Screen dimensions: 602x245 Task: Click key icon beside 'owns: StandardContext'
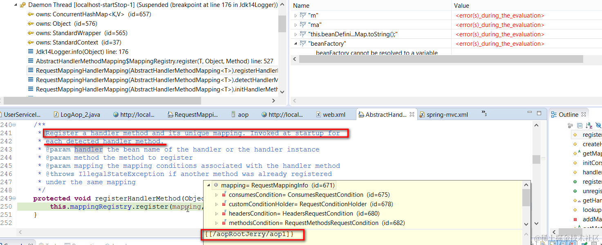[x=31, y=42]
